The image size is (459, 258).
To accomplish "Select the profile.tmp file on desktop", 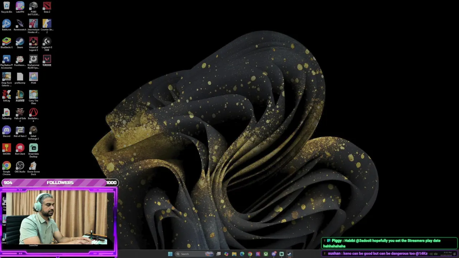I will (x=20, y=78).
